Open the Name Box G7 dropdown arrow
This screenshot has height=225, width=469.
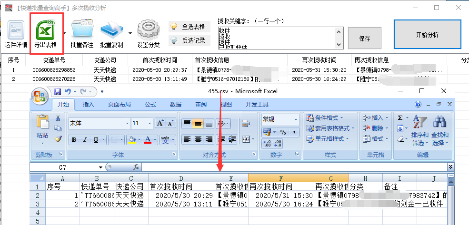point(100,167)
